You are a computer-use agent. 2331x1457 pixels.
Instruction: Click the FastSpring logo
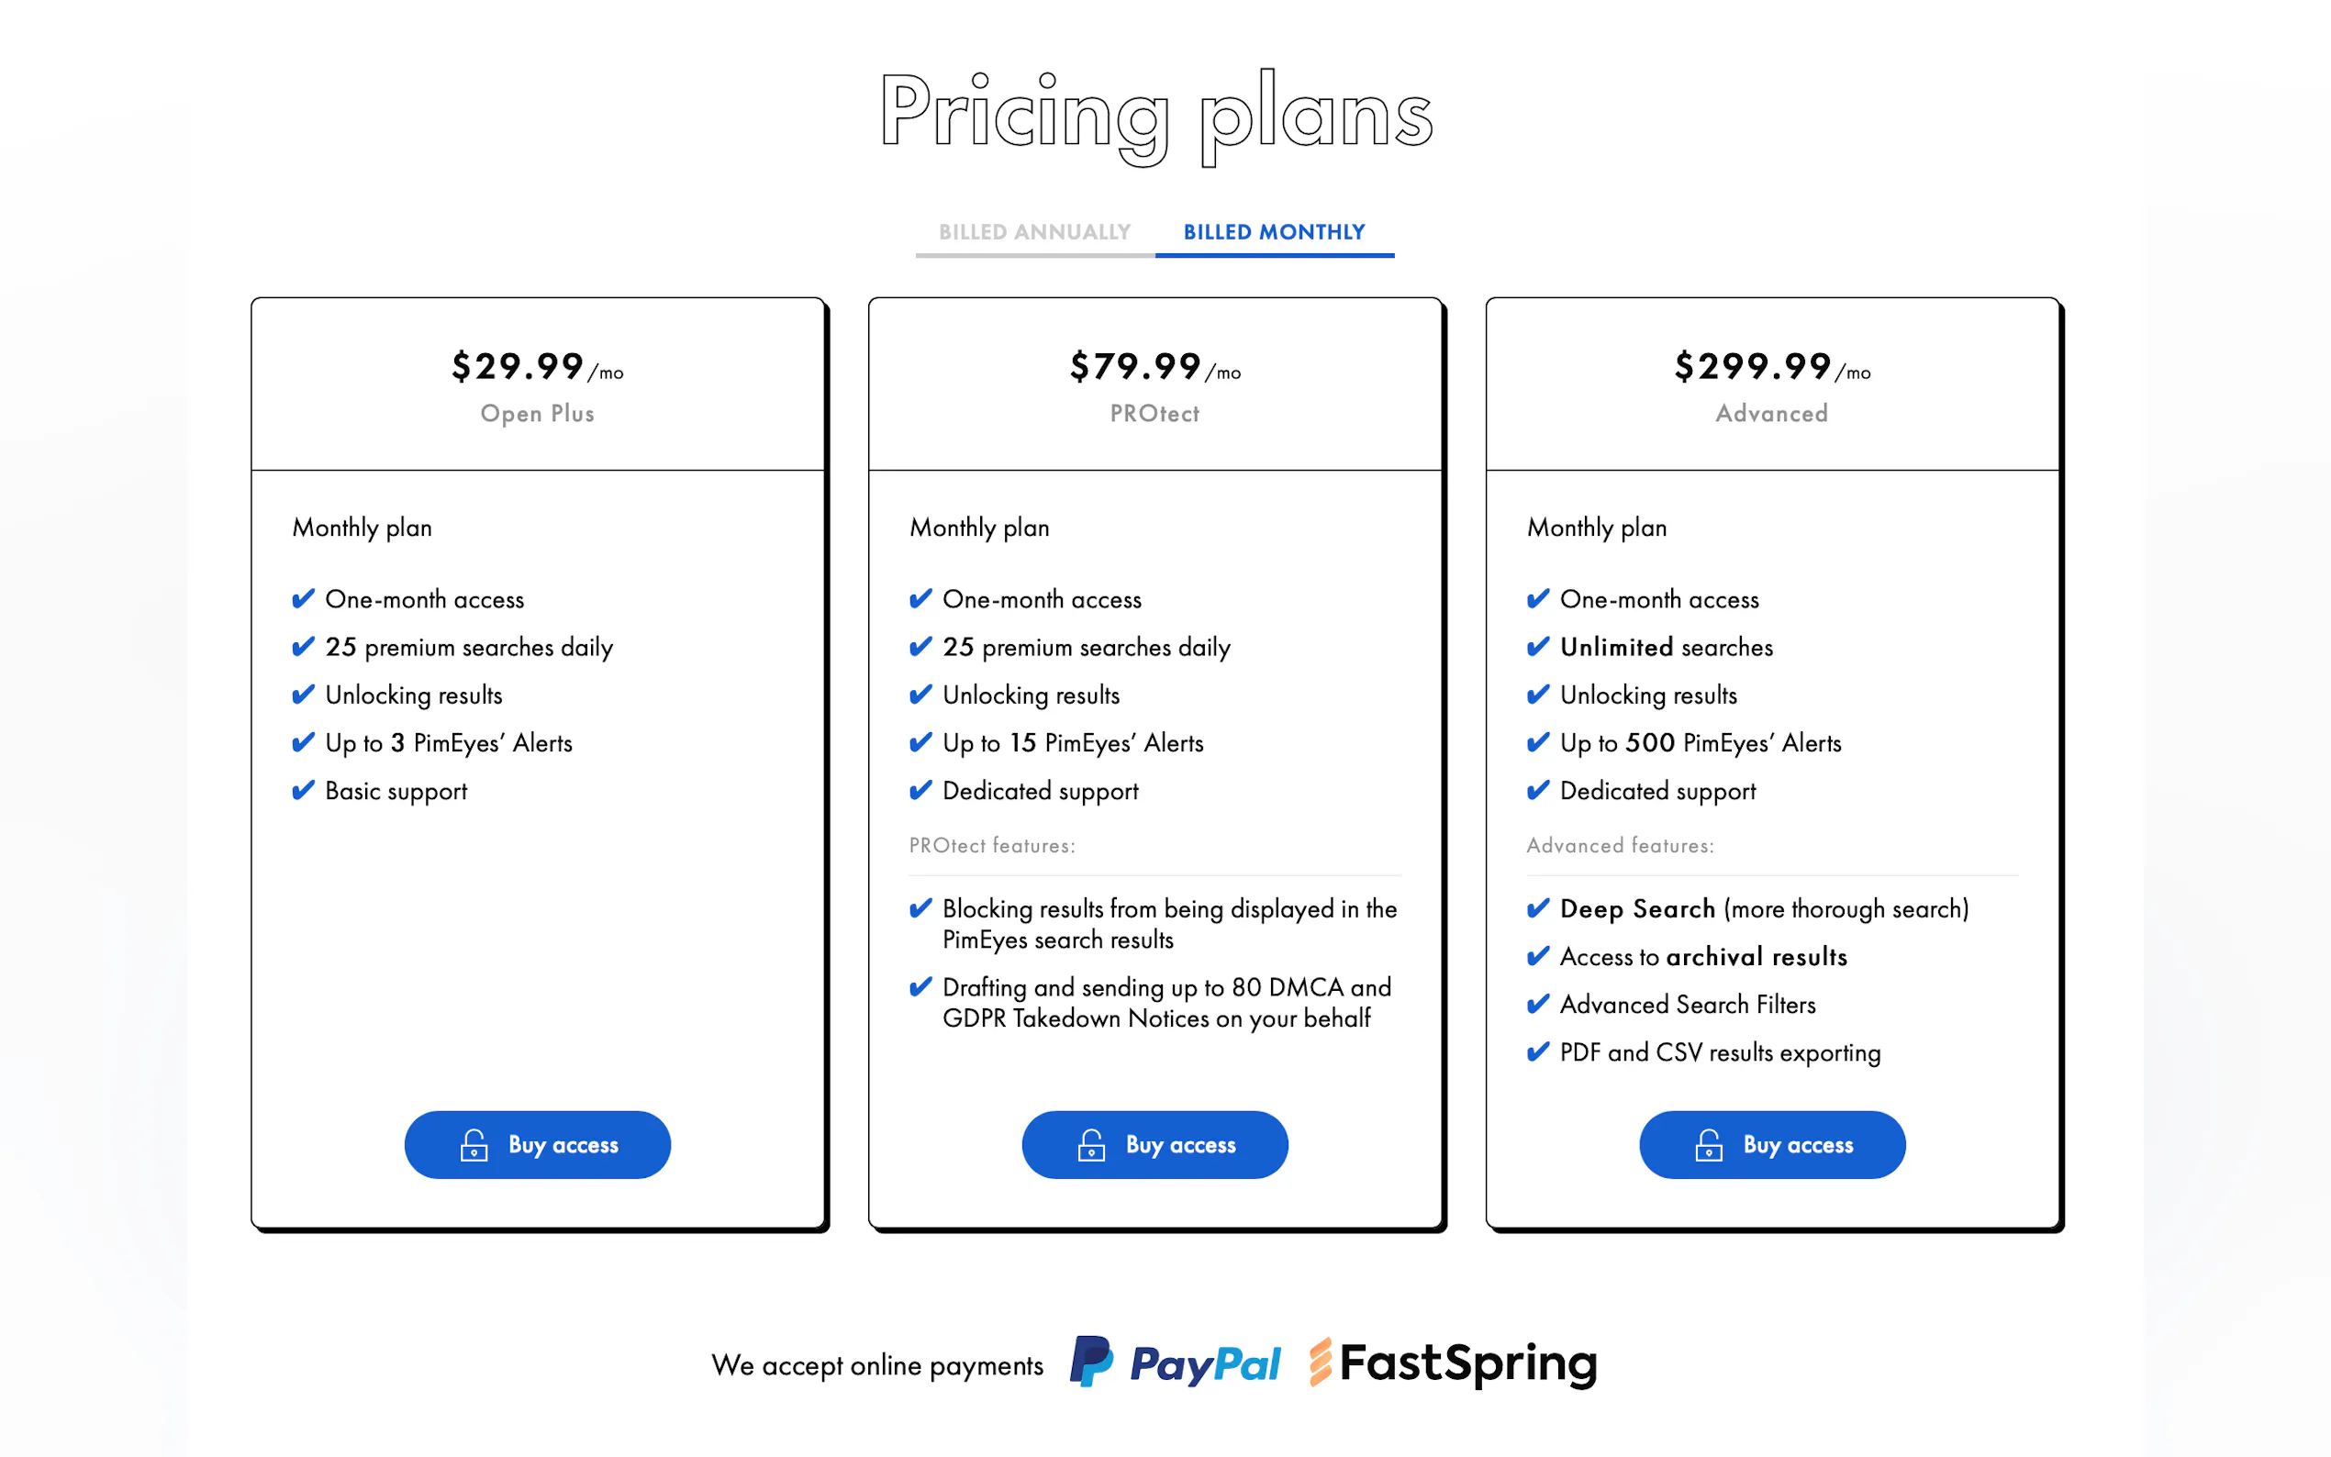point(1453,1363)
